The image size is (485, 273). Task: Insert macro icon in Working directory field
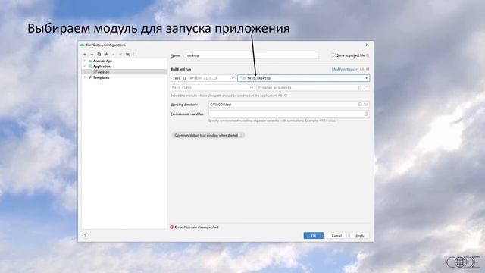(360, 105)
